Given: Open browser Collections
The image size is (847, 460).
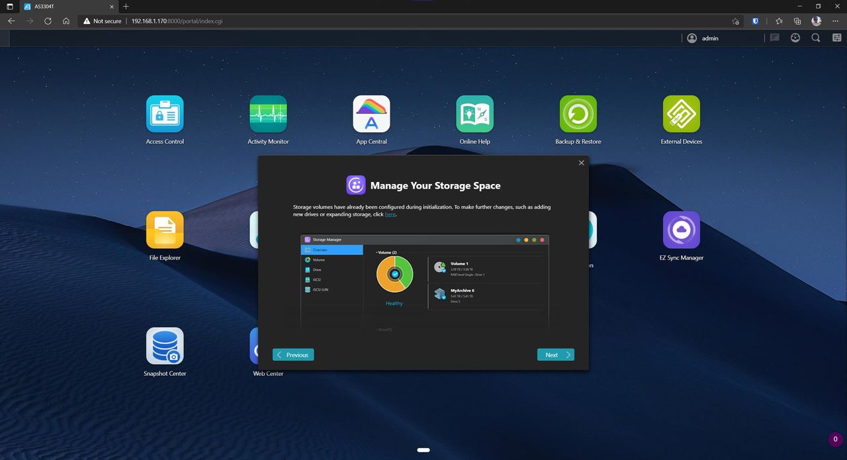Looking at the screenshot, I should (x=797, y=21).
